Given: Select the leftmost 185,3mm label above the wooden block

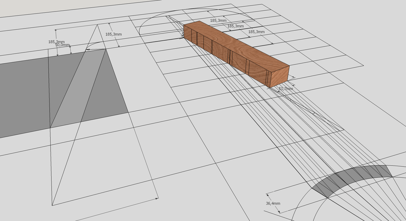Looking at the screenshot, I should tap(218, 20).
